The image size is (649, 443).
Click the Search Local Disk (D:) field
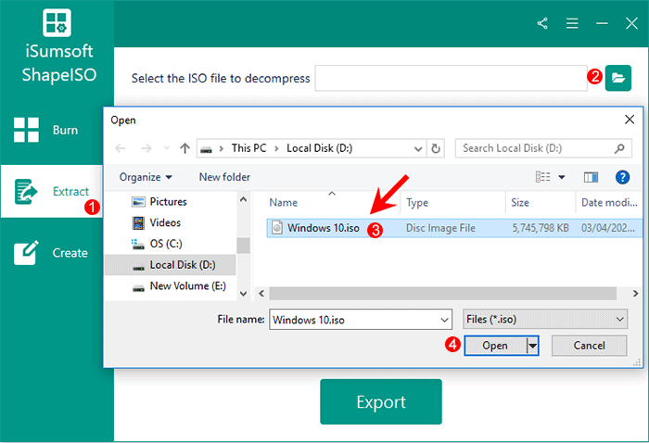click(543, 148)
